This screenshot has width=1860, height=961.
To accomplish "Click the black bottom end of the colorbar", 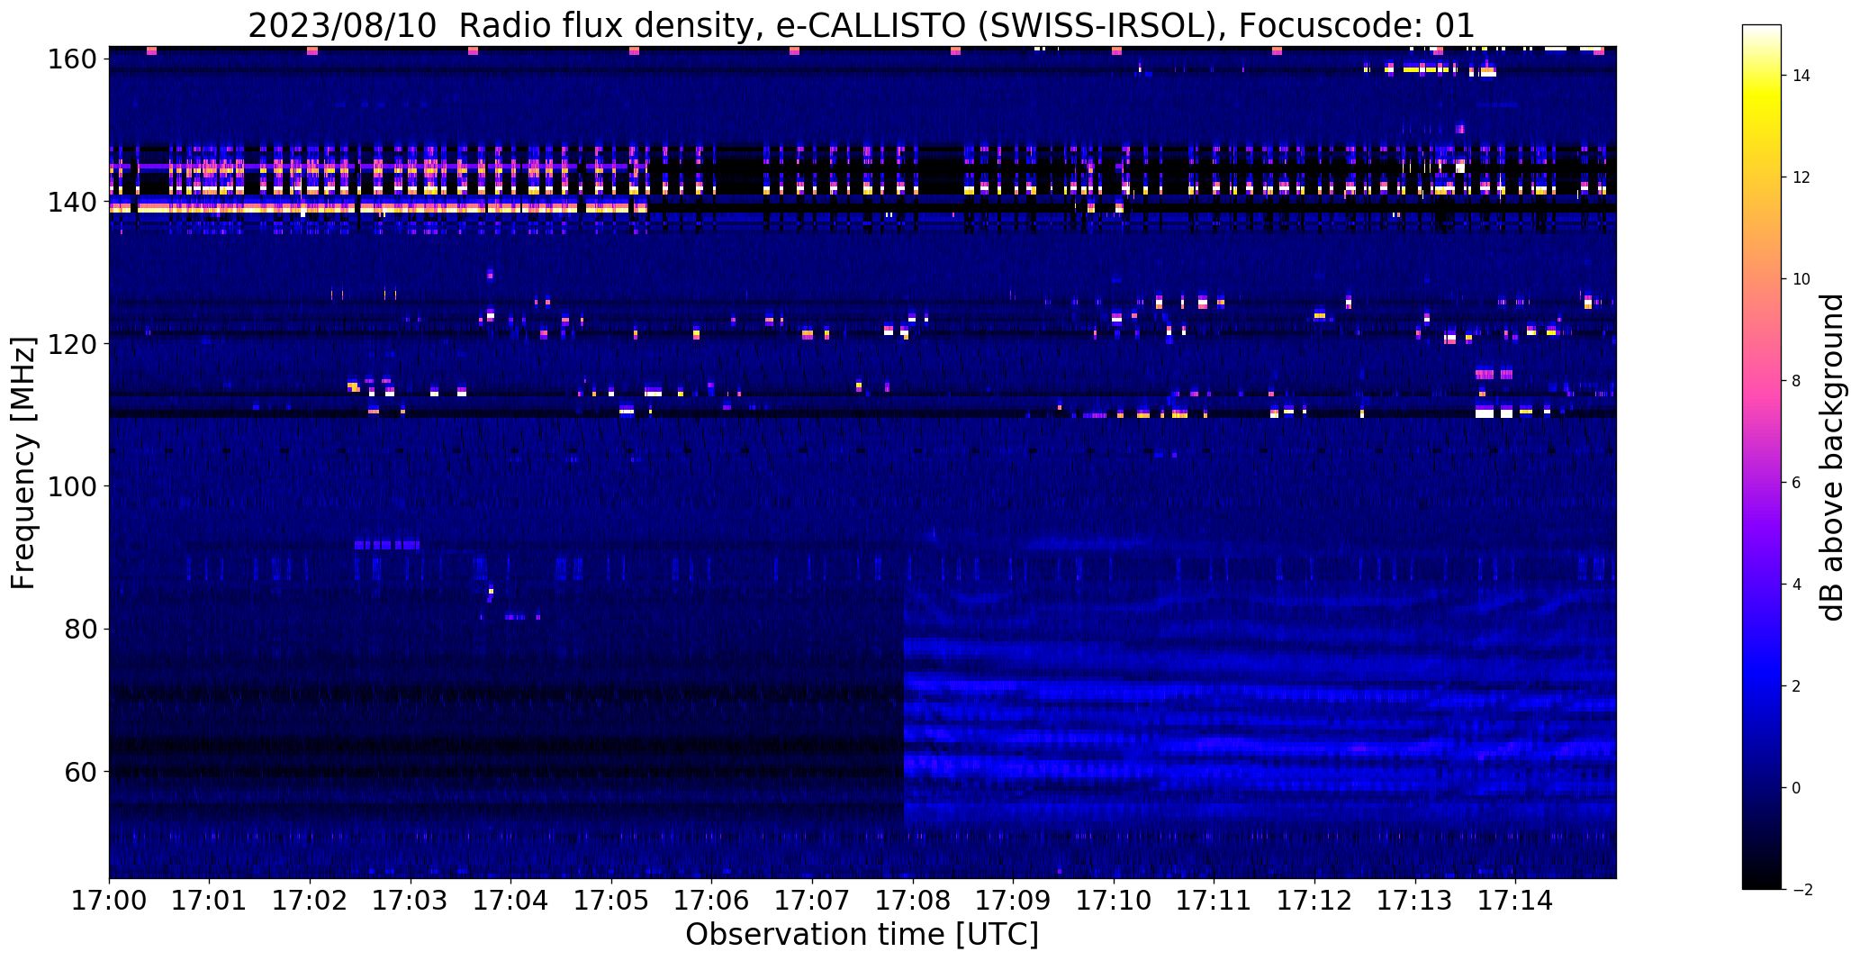I will (x=1762, y=883).
